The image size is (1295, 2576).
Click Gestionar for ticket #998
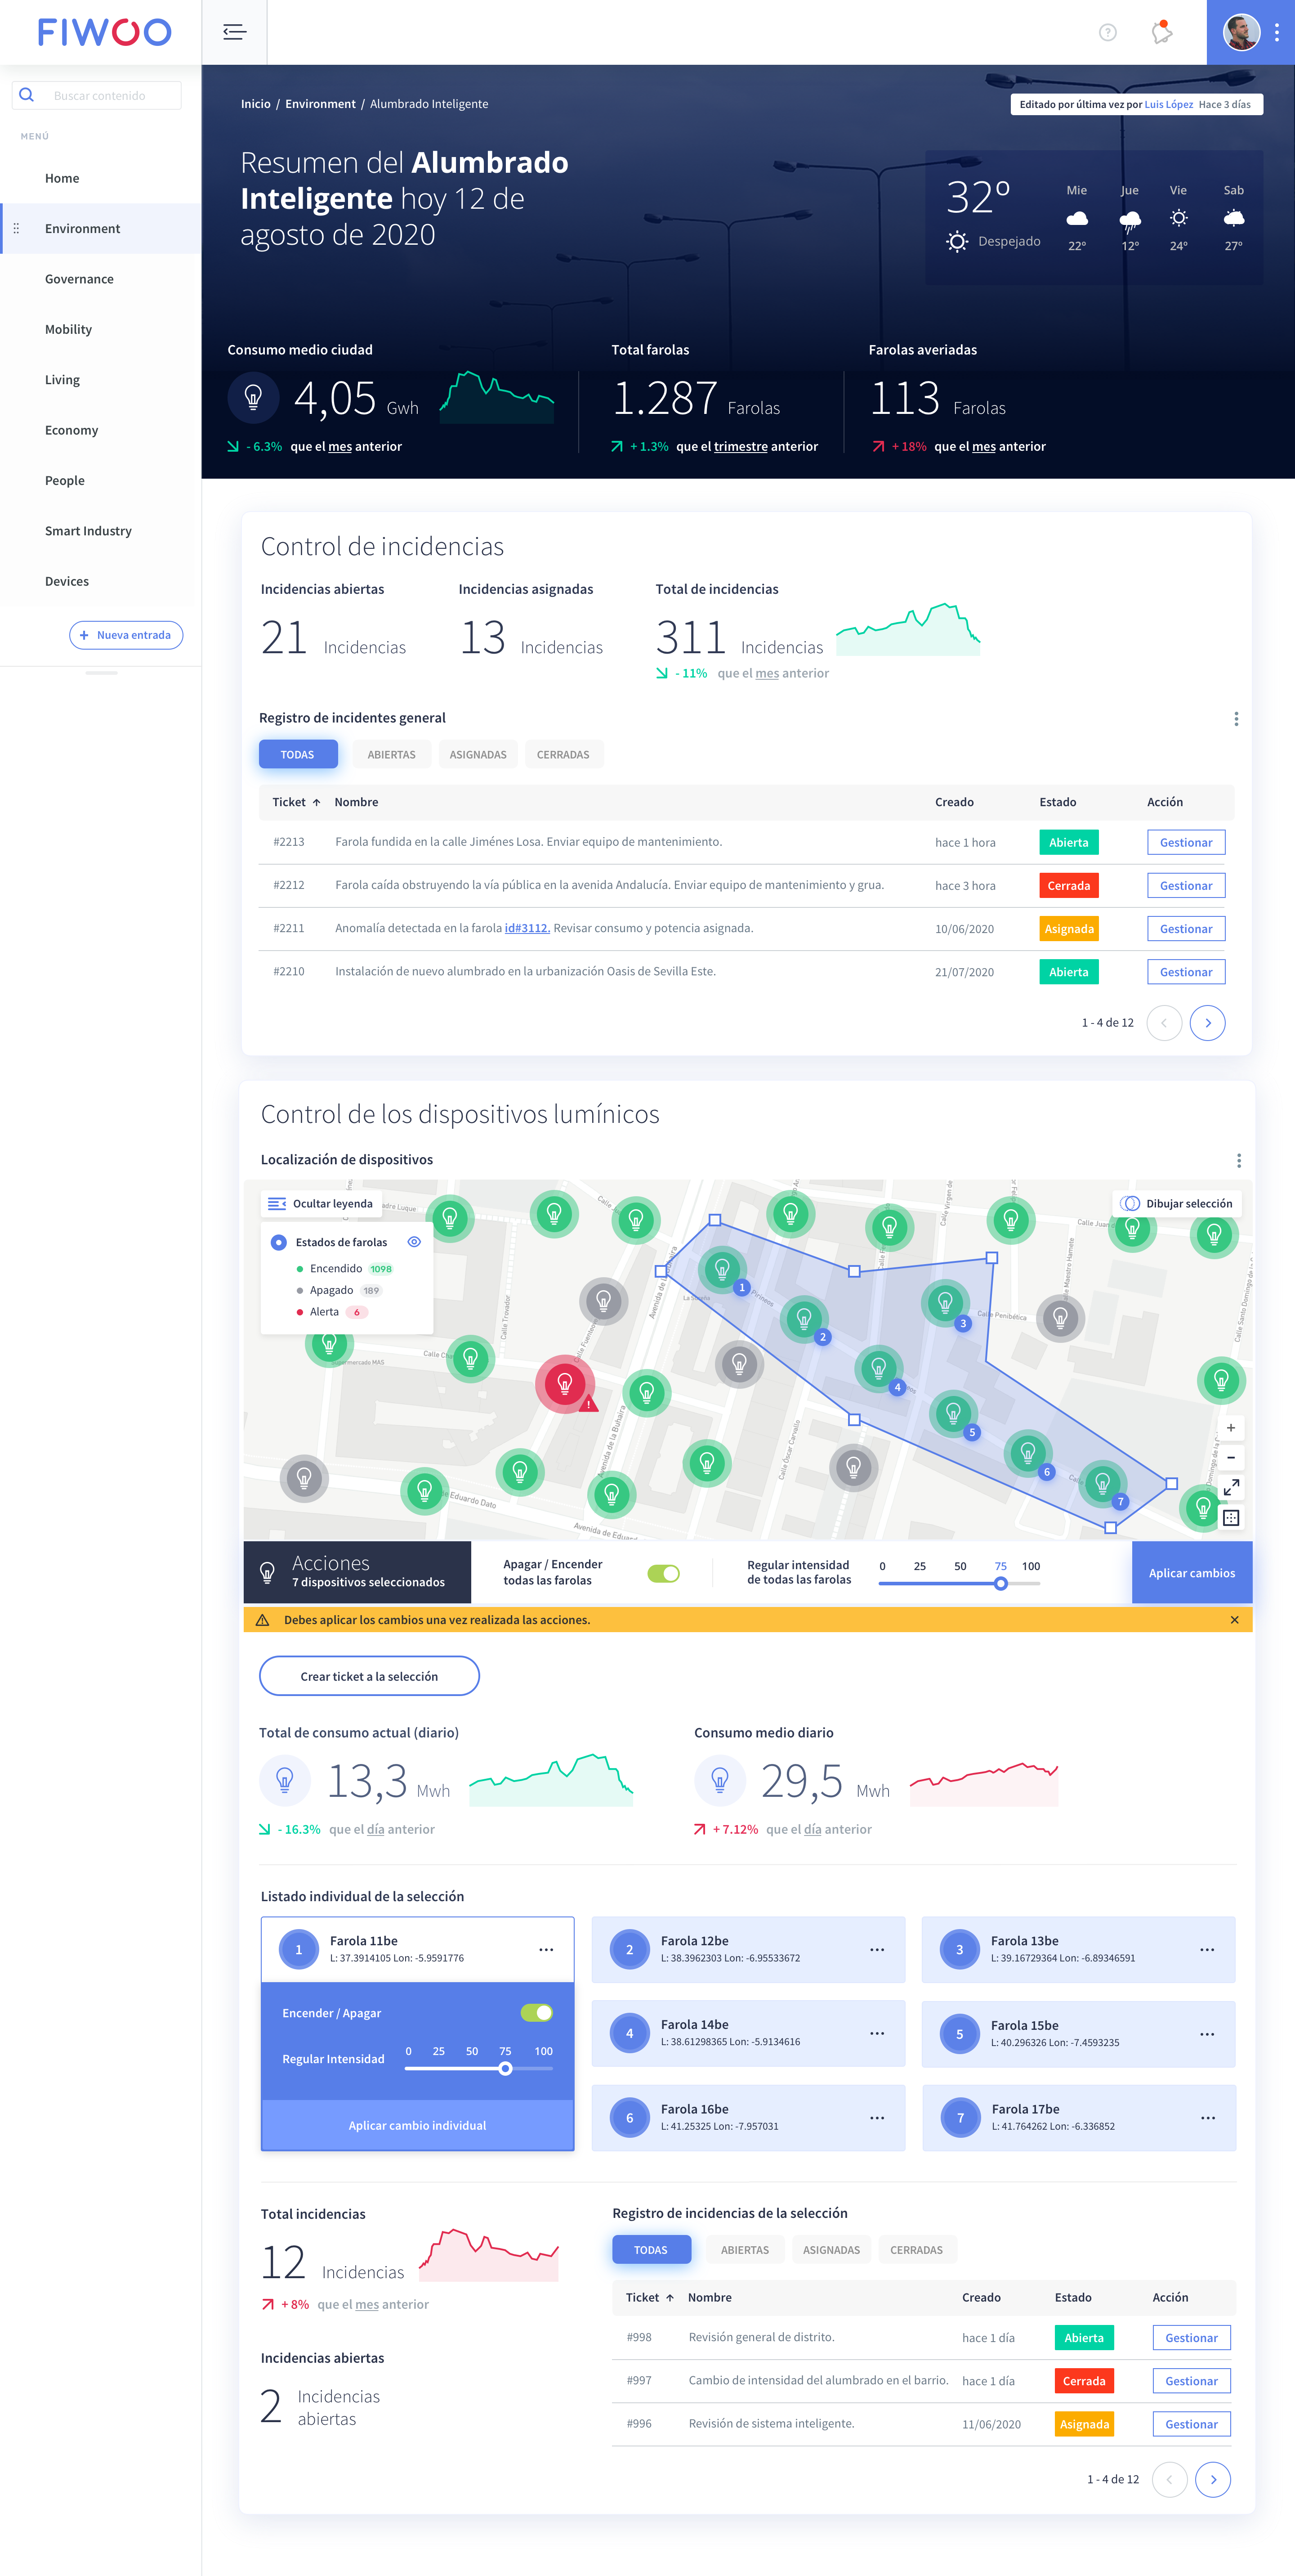[x=1191, y=2338]
